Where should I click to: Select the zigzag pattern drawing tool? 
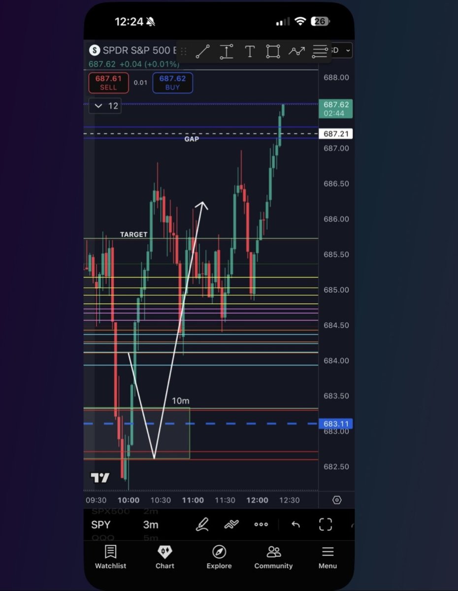click(x=296, y=51)
